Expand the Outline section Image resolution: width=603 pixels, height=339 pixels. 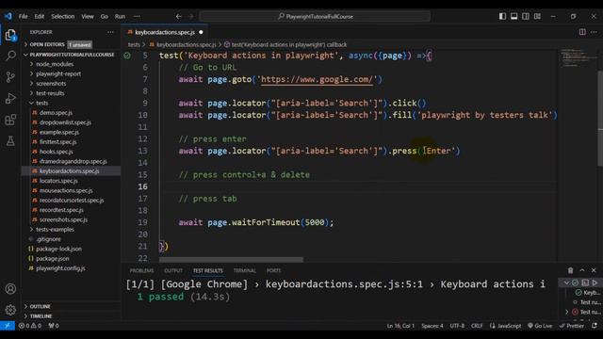(x=72, y=306)
